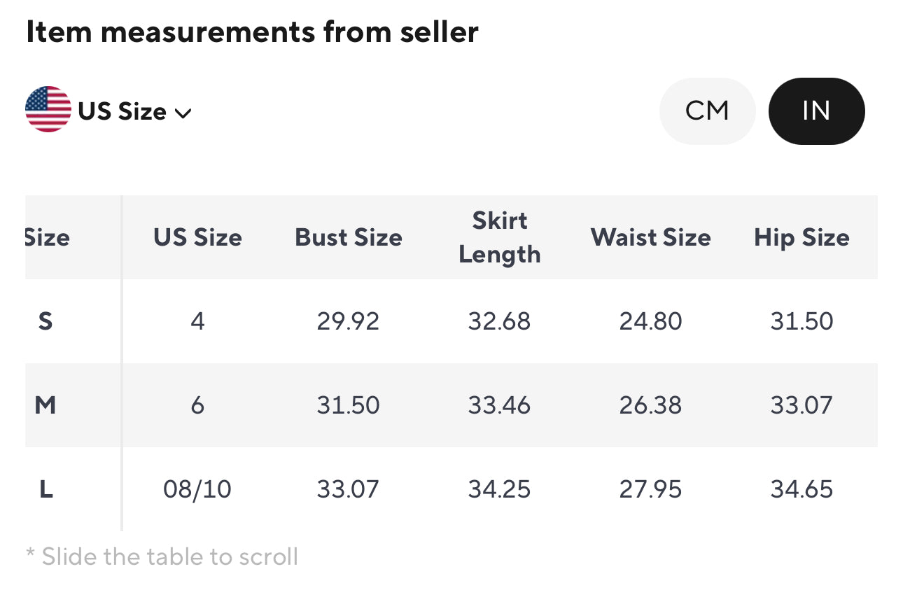Click the 33.46 skirt length value
903x597 pixels.
click(500, 405)
